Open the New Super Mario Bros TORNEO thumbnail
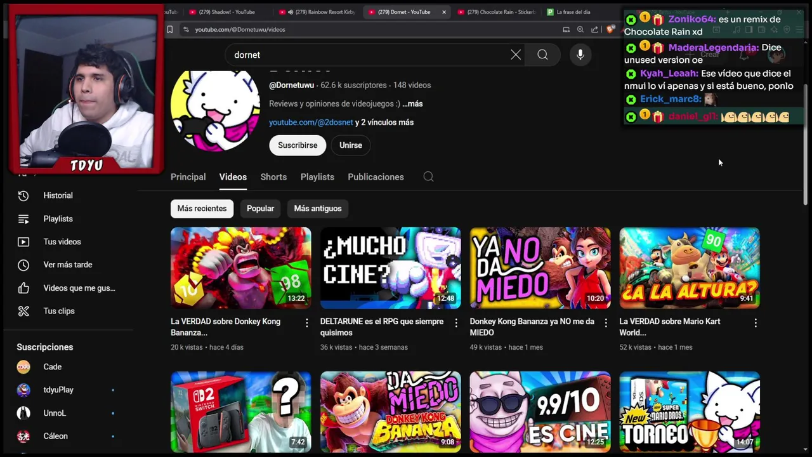Viewport: 812px width, 457px height. pos(690,412)
